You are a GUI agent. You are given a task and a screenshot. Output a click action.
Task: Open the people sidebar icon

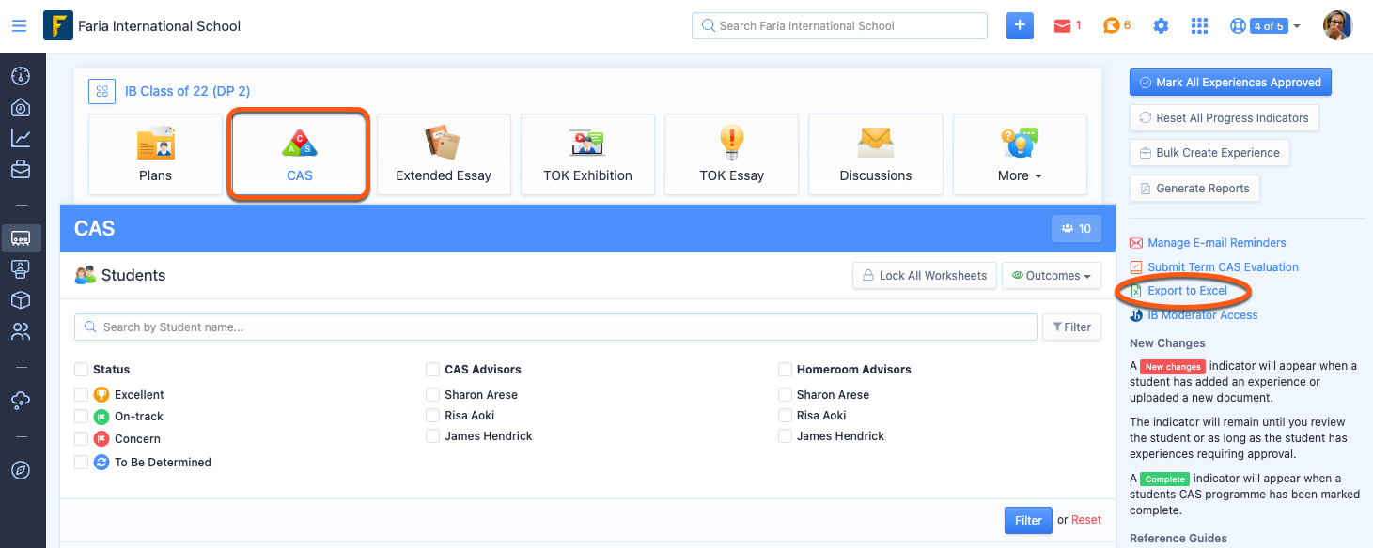[x=21, y=331]
